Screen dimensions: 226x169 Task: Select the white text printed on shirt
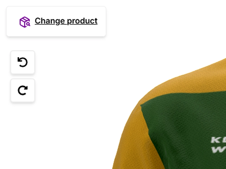click(x=218, y=145)
